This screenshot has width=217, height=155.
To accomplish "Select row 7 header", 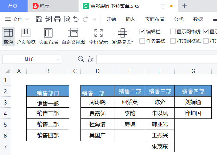I will [5, 146].
